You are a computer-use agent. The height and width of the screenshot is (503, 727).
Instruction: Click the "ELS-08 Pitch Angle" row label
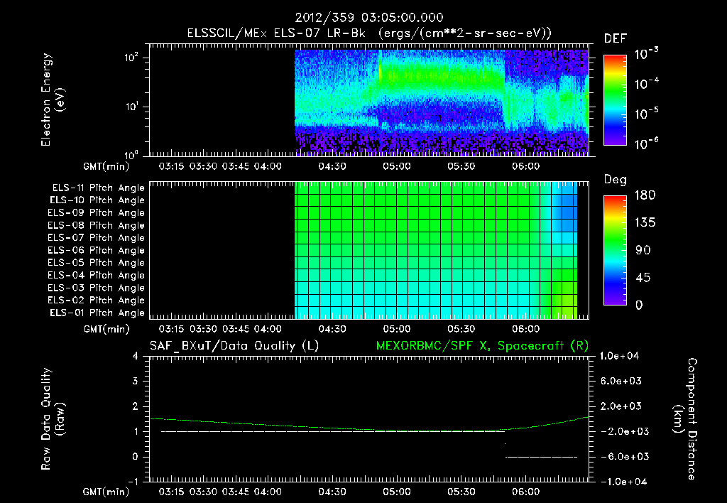tap(96, 225)
